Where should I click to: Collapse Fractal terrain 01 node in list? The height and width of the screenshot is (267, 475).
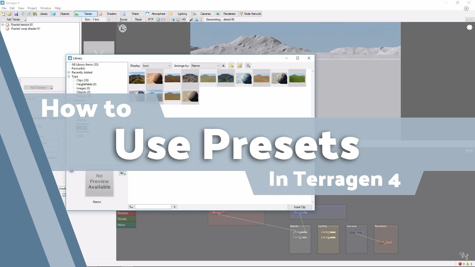3,24
